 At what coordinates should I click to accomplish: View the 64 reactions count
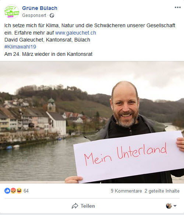[26, 191]
